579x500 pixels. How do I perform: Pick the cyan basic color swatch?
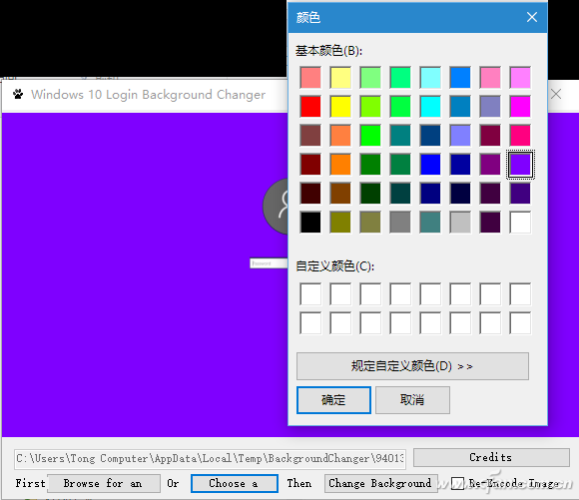point(430,107)
